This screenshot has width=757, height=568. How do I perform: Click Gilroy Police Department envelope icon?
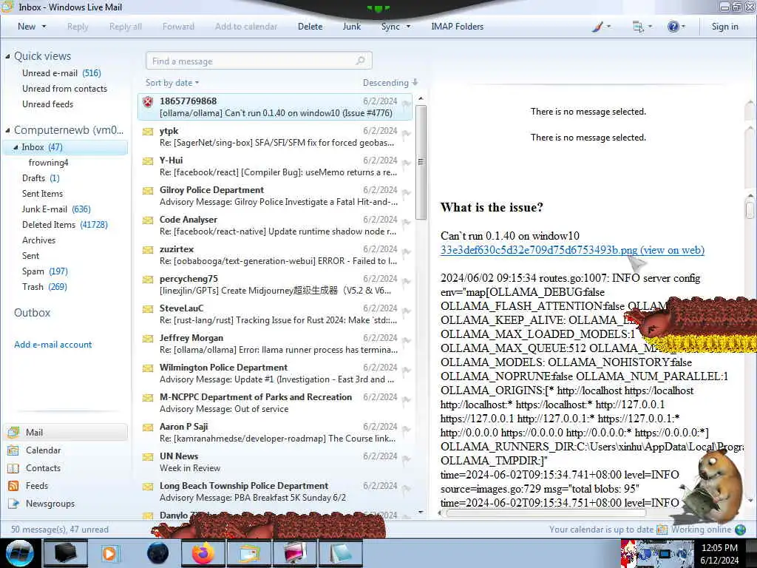(x=148, y=190)
